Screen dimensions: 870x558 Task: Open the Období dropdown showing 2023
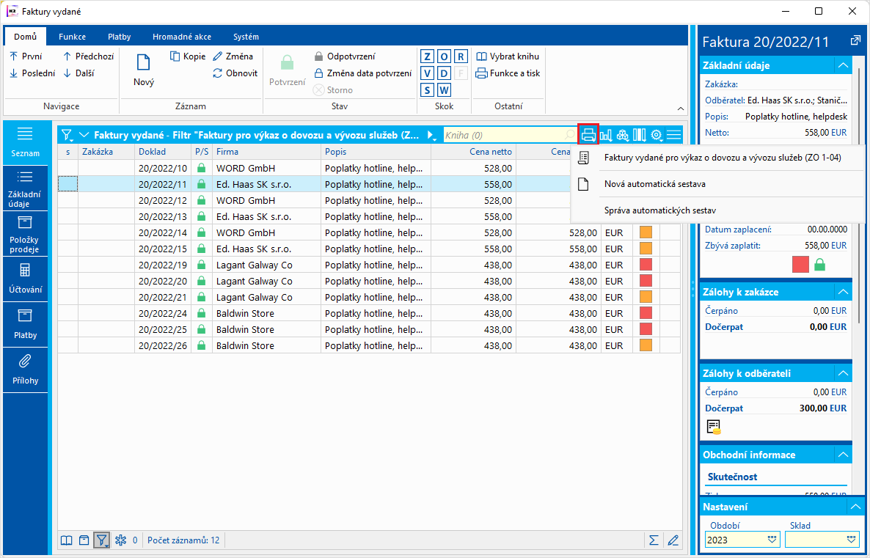(x=772, y=539)
